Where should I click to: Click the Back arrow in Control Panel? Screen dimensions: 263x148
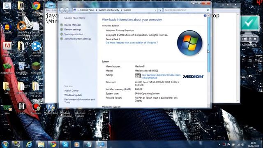[62, 10]
